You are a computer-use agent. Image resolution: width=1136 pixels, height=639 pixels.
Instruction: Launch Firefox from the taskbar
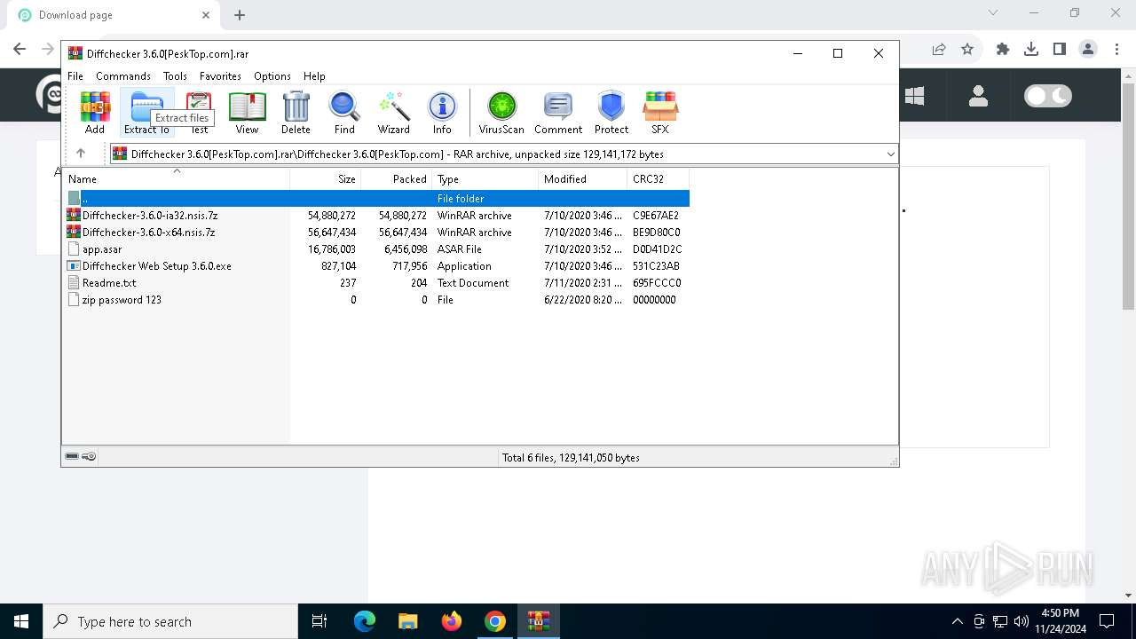(x=452, y=621)
